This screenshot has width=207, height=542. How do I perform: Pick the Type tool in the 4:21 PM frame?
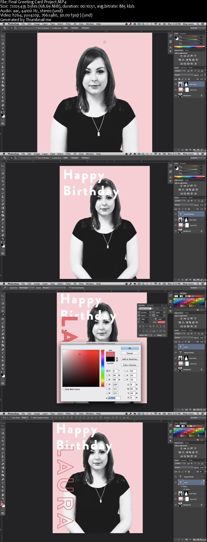click(3, 223)
